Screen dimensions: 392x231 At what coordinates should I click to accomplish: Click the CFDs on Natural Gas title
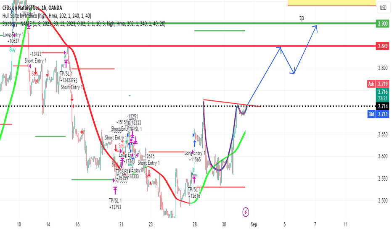[32, 8]
